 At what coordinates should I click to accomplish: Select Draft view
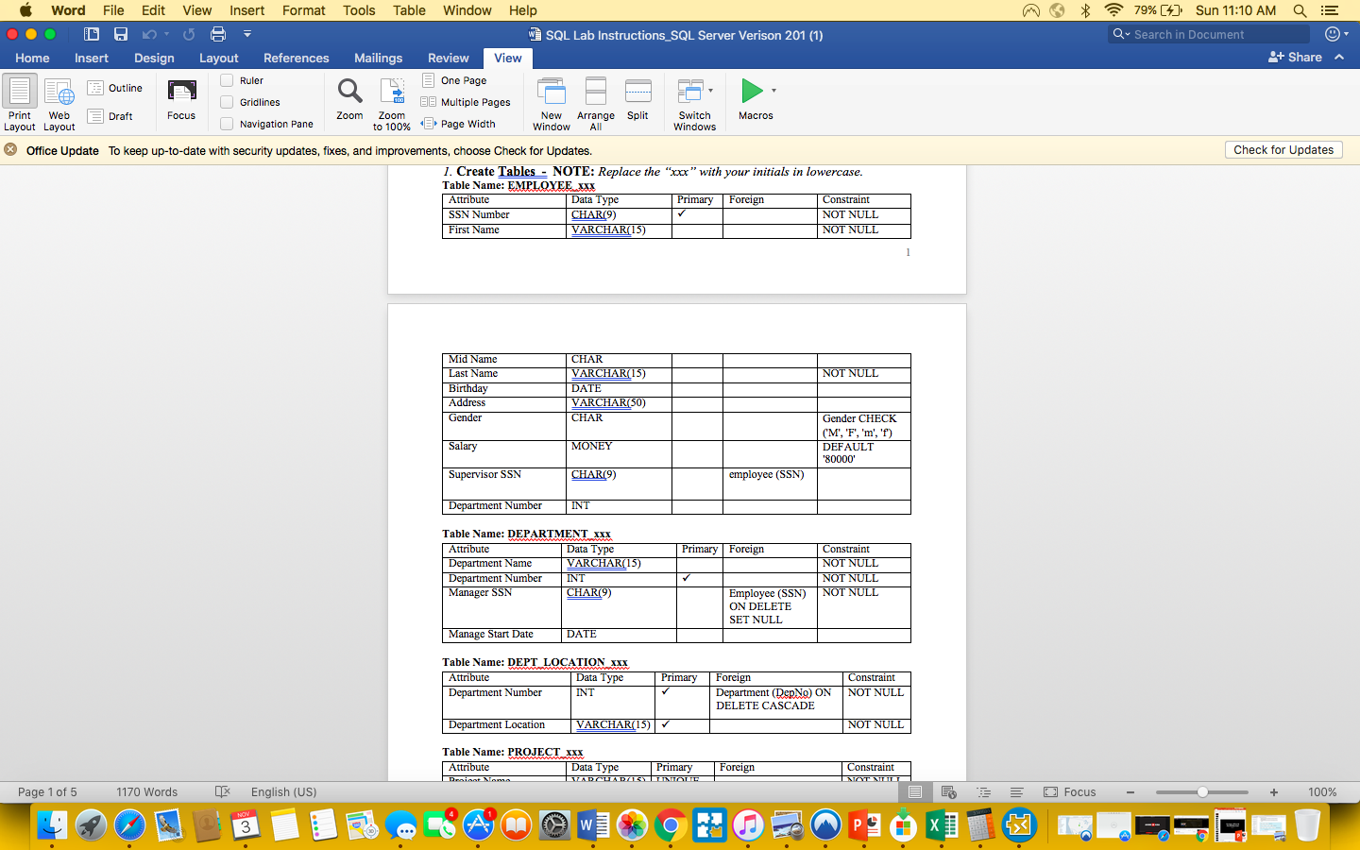(x=110, y=116)
